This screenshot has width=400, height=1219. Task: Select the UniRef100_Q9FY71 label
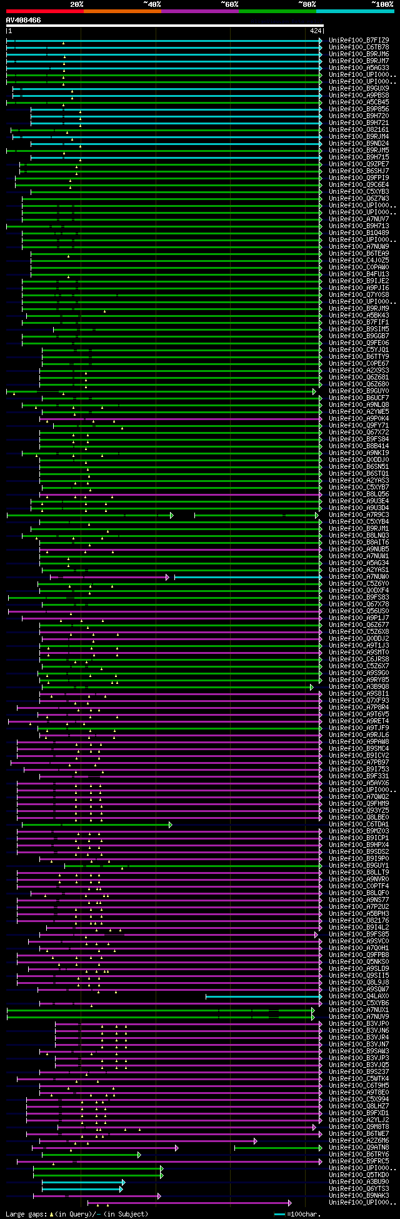coord(359,426)
